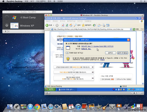147x112 pixels.
Task: Click the IE Back arrow icon
Action: [47, 25]
